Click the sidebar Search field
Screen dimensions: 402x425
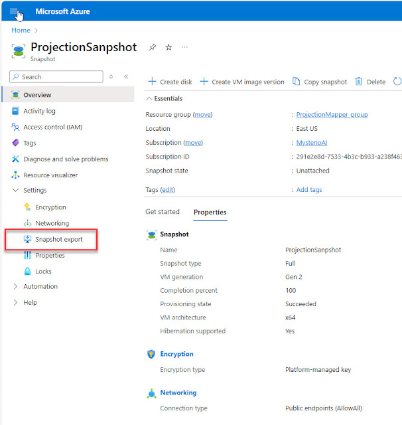[56, 77]
